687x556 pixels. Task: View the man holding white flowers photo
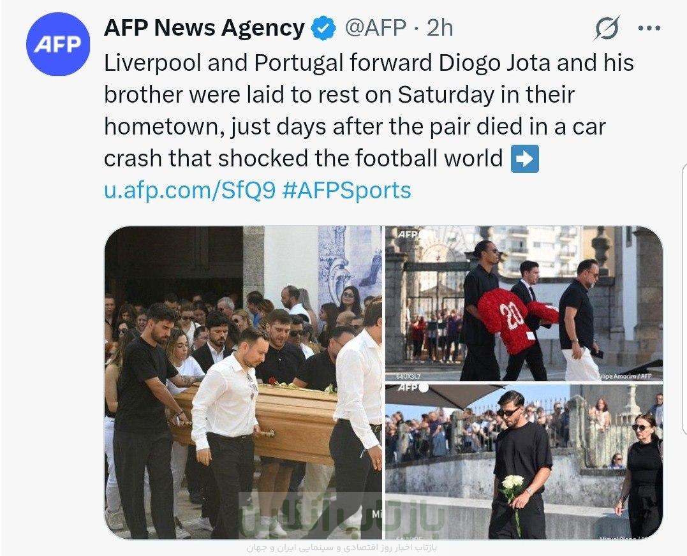524,462
